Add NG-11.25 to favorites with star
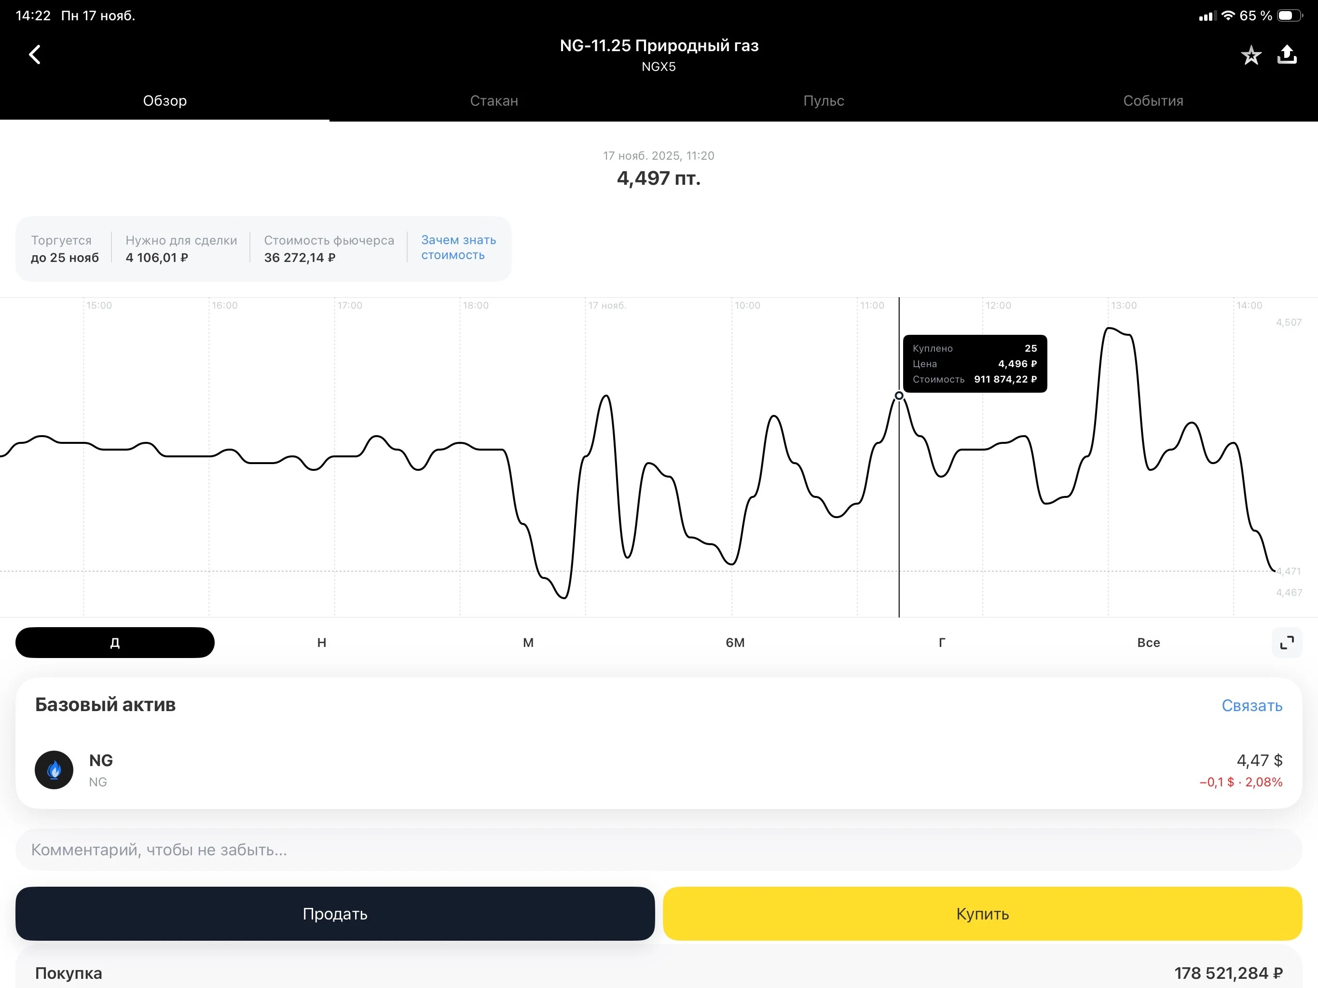 (x=1250, y=55)
